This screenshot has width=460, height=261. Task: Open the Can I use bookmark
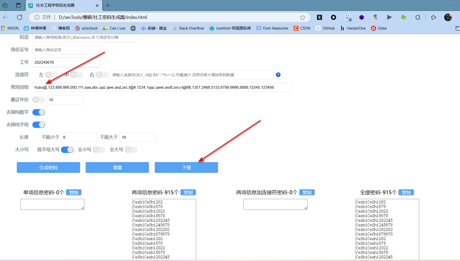(x=114, y=28)
